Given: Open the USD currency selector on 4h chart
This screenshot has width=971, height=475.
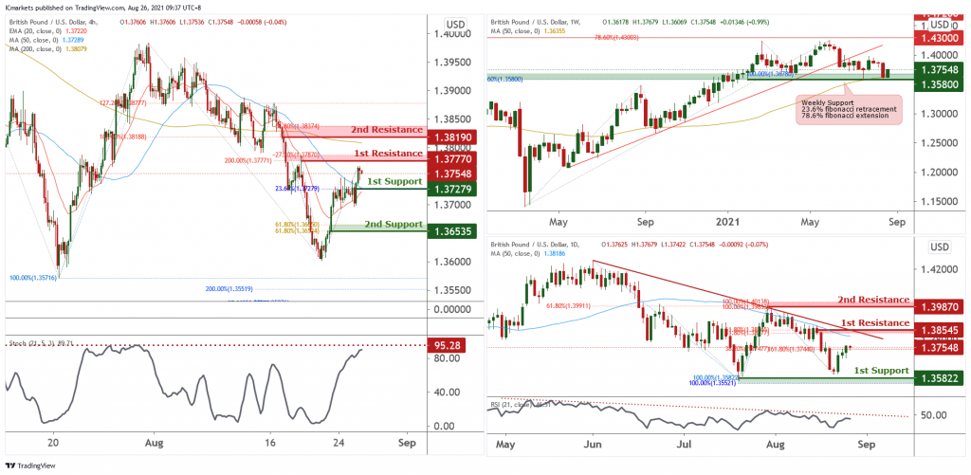Looking at the screenshot, I should click(x=454, y=24).
